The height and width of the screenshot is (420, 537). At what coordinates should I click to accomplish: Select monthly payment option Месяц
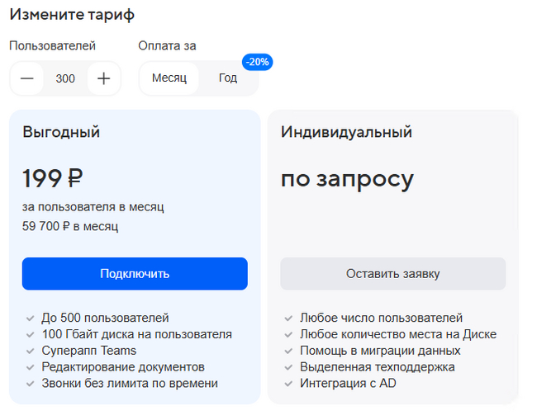[x=169, y=78]
